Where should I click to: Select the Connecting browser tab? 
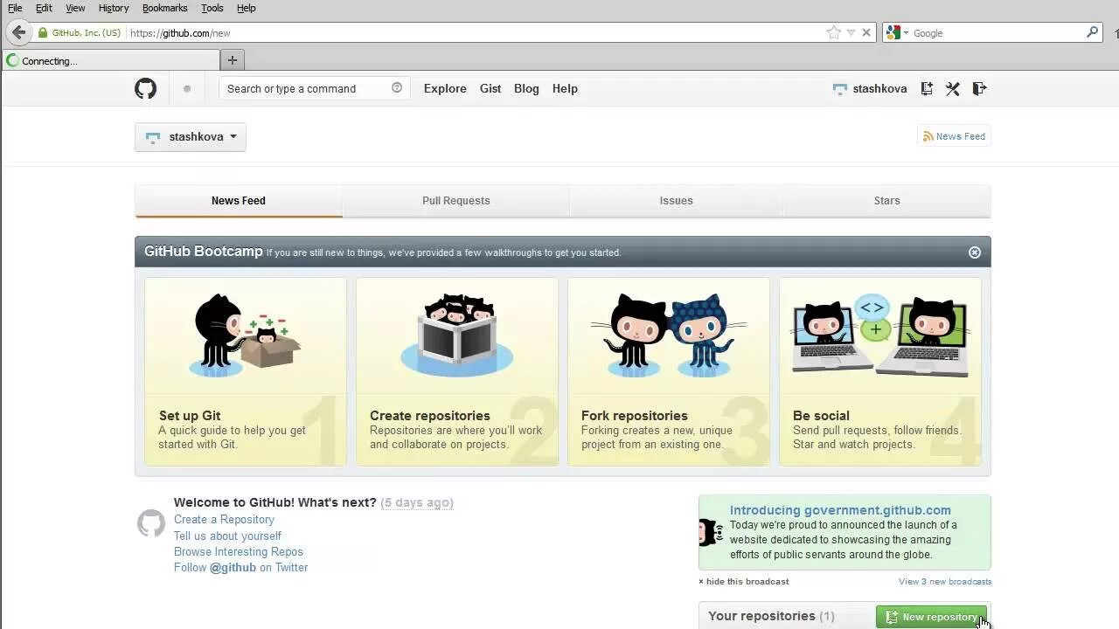pyautogui.click(x=111, y=60)
